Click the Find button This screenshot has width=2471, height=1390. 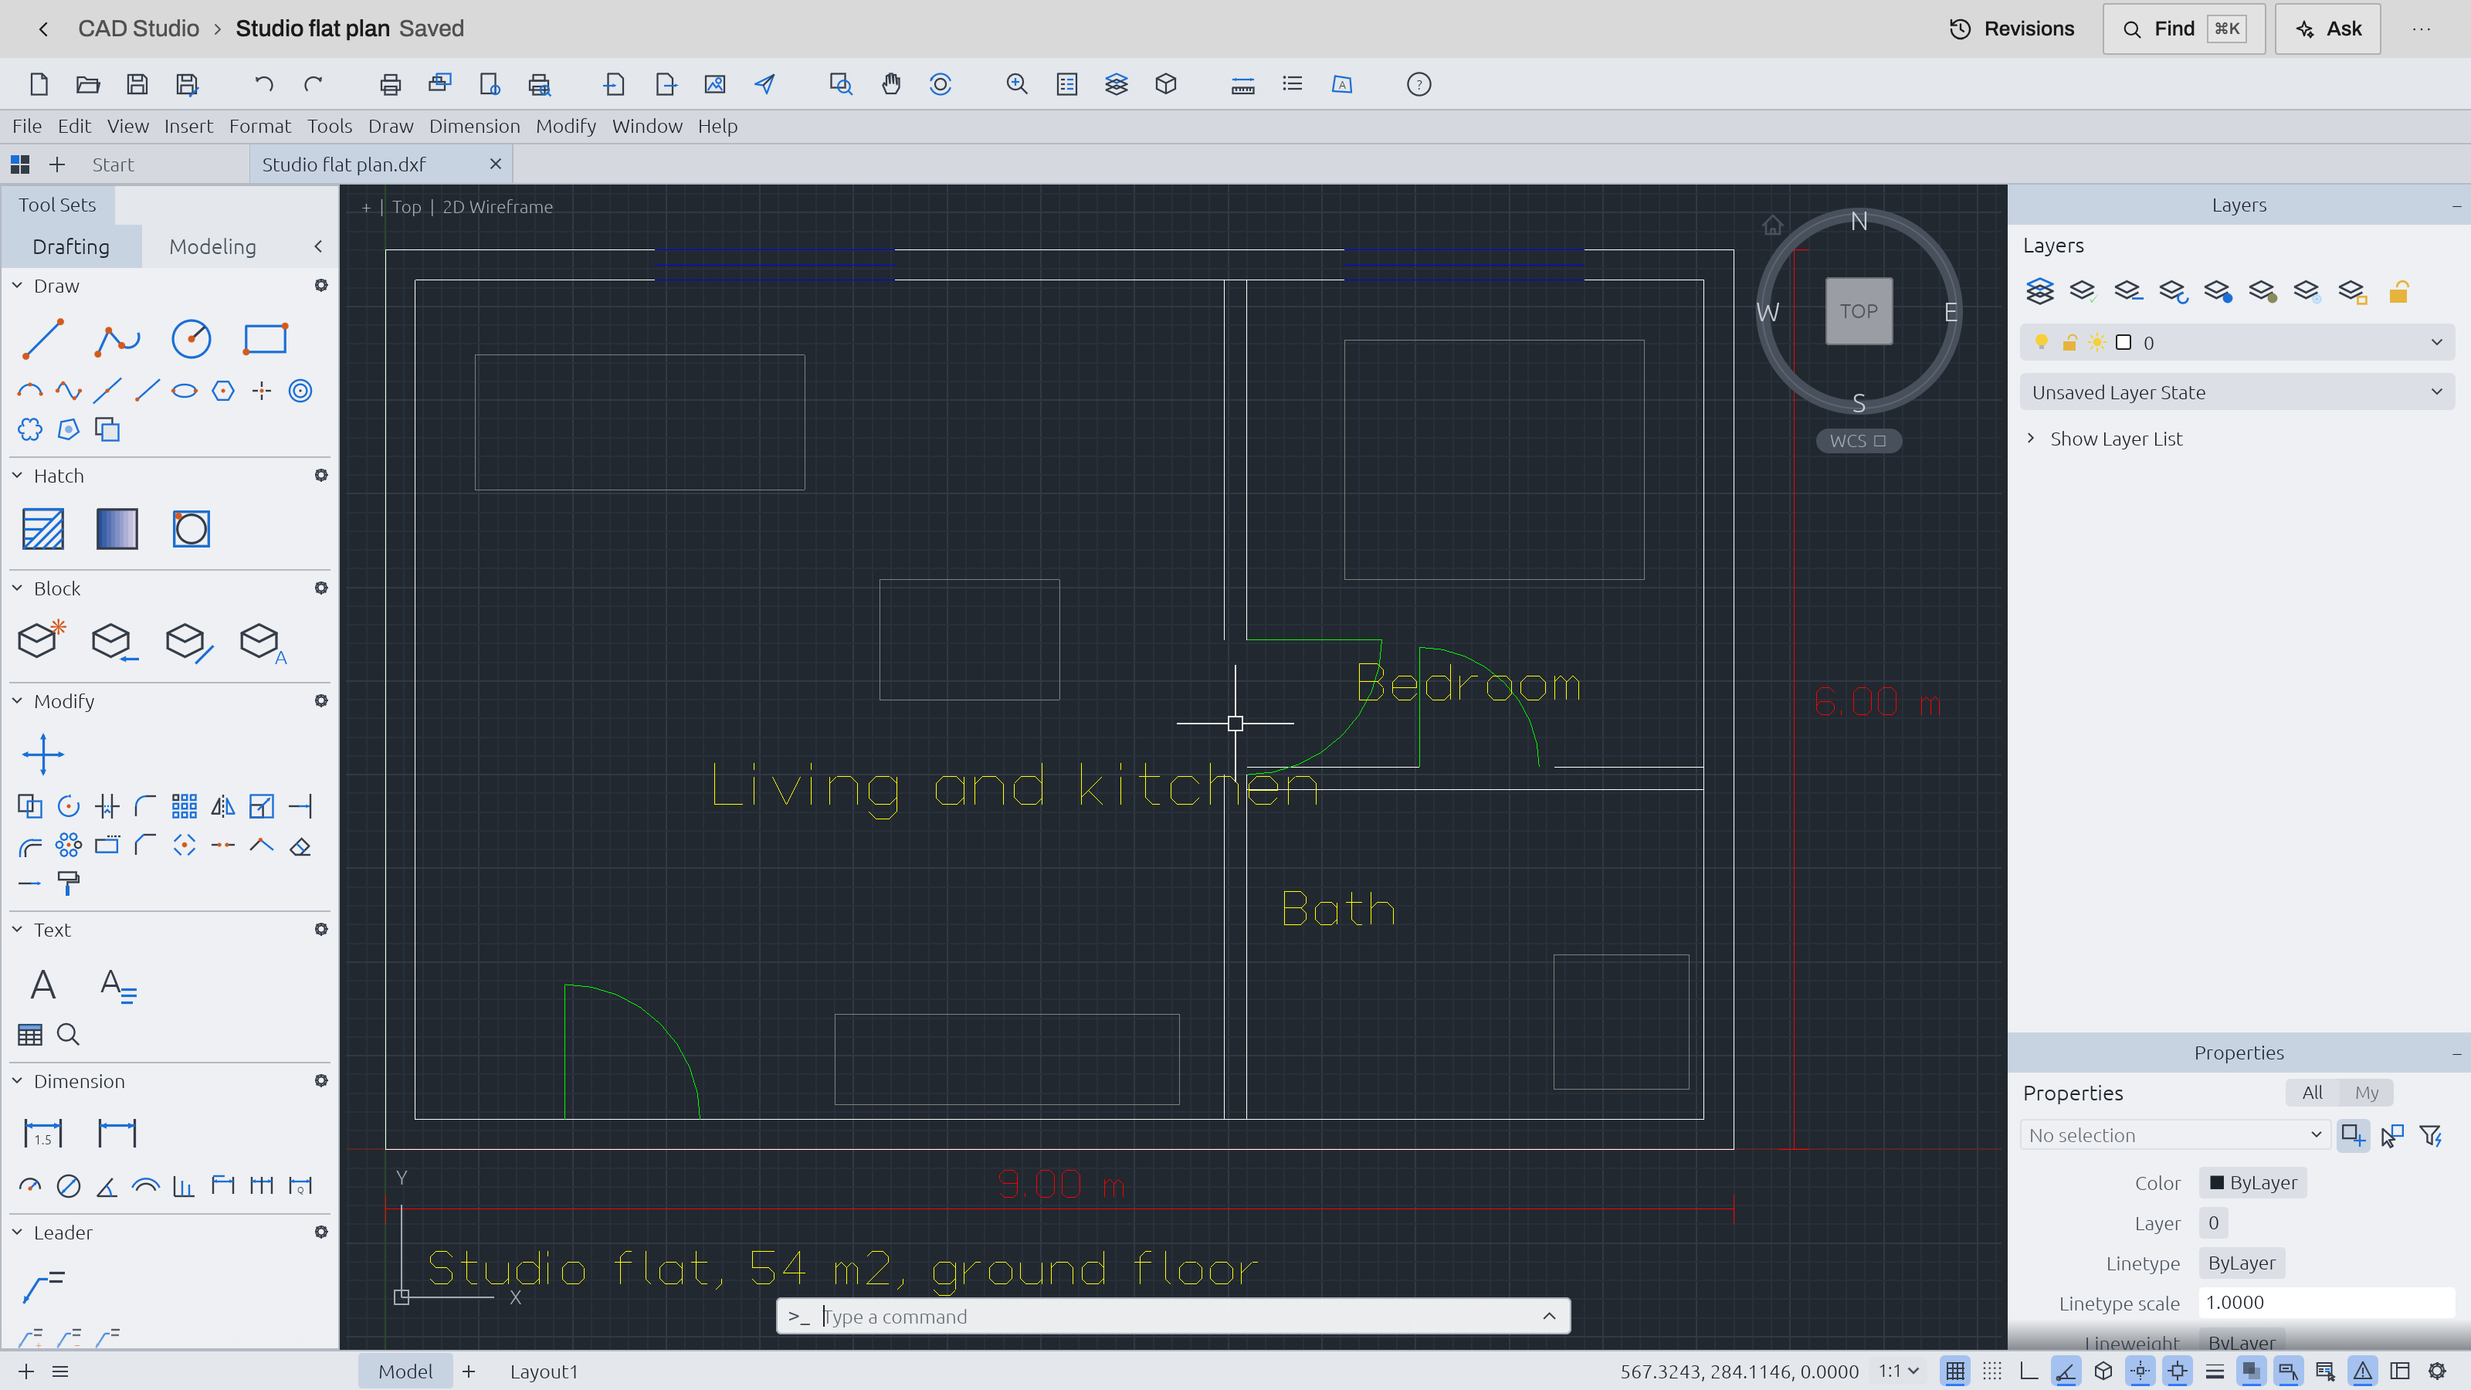[x=2183, y=29]
